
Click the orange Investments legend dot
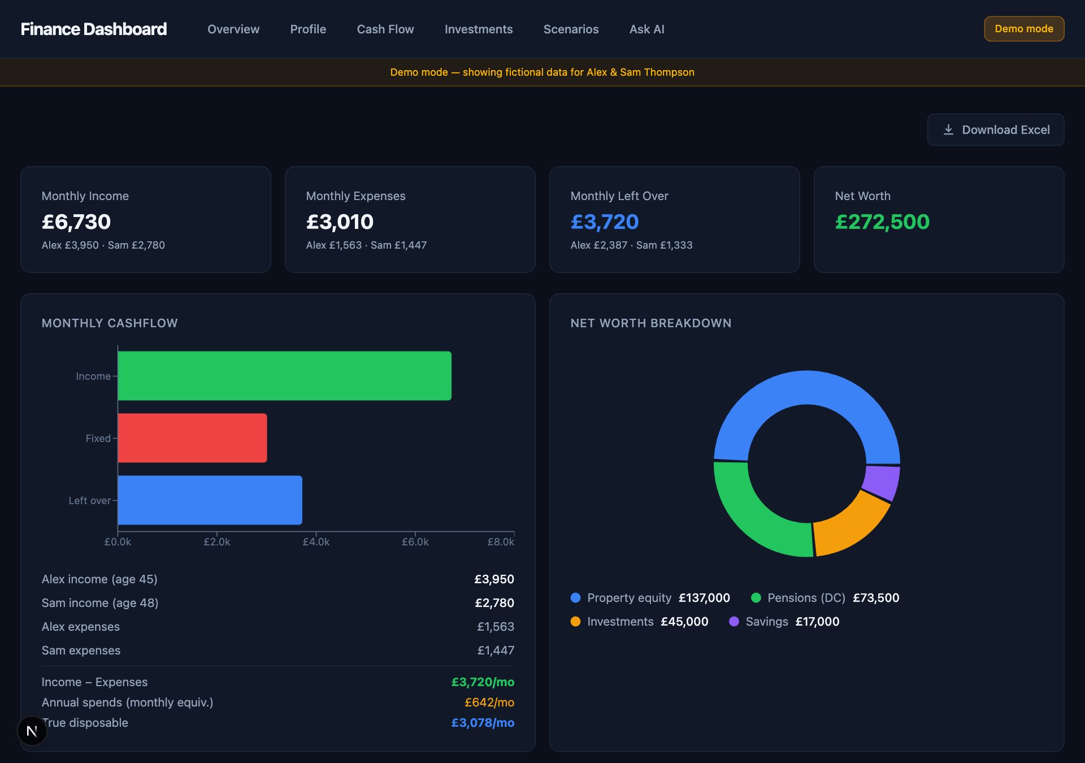point(576,622)
